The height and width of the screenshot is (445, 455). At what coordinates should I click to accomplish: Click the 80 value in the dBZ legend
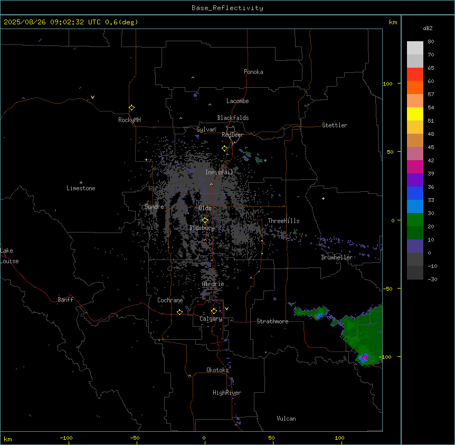(x=431, y=42)
